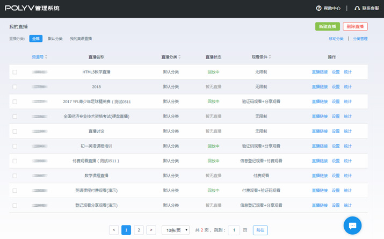Click the green 新建直播 button
Screen dimensions: 384x239
coord(327,26)
